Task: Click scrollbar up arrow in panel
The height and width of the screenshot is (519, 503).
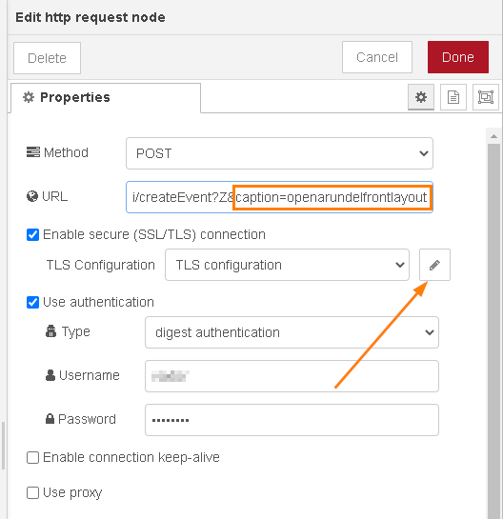Action: [493, 136]
